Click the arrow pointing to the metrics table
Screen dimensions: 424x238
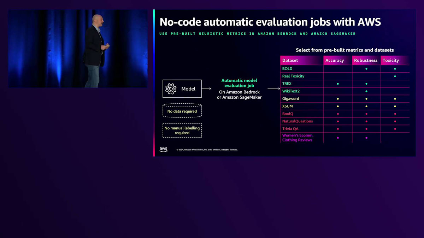click(x=274, y=89)
